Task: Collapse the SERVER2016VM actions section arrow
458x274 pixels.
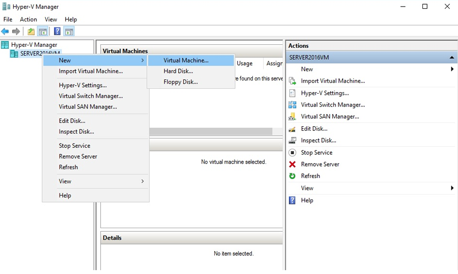Action: click(452, 58)
